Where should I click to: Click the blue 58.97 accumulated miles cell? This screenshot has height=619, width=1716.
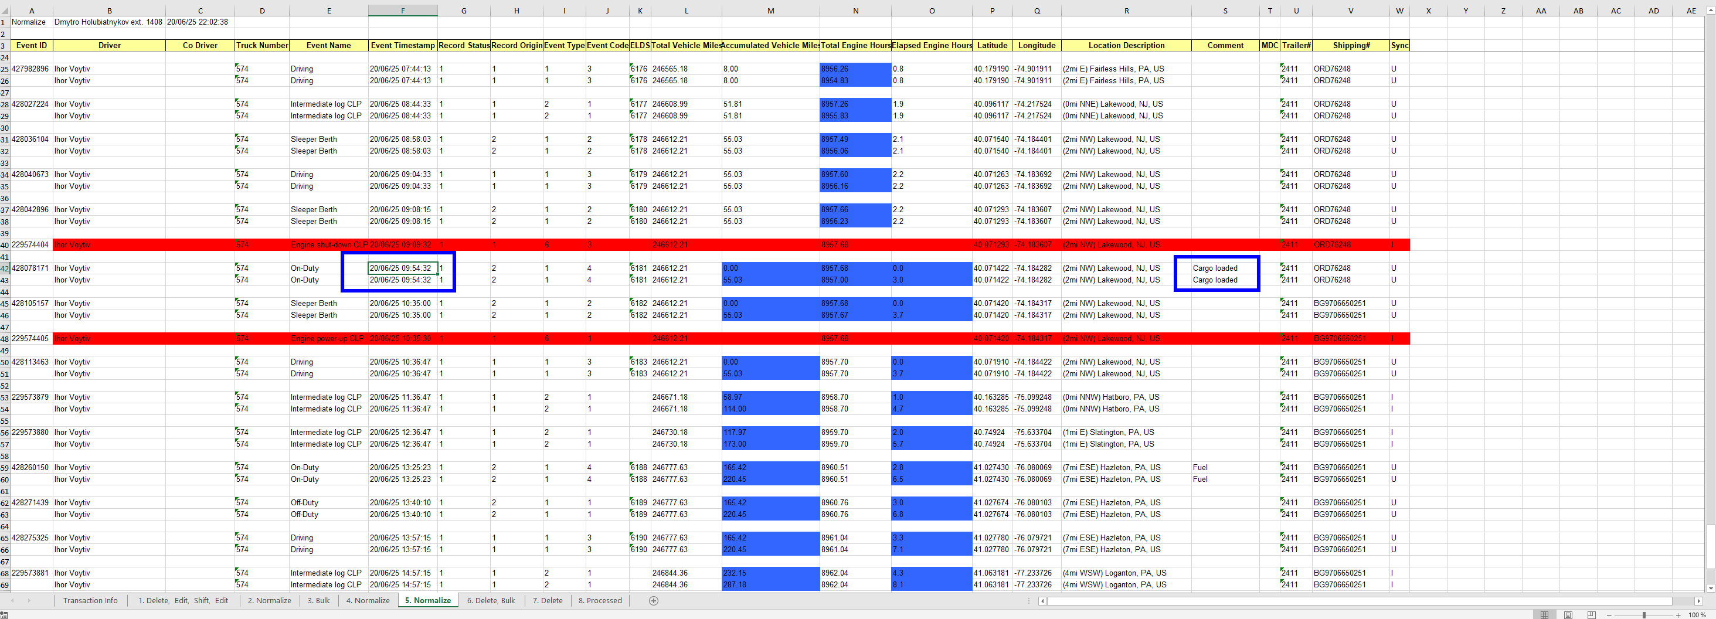point(770,397)
